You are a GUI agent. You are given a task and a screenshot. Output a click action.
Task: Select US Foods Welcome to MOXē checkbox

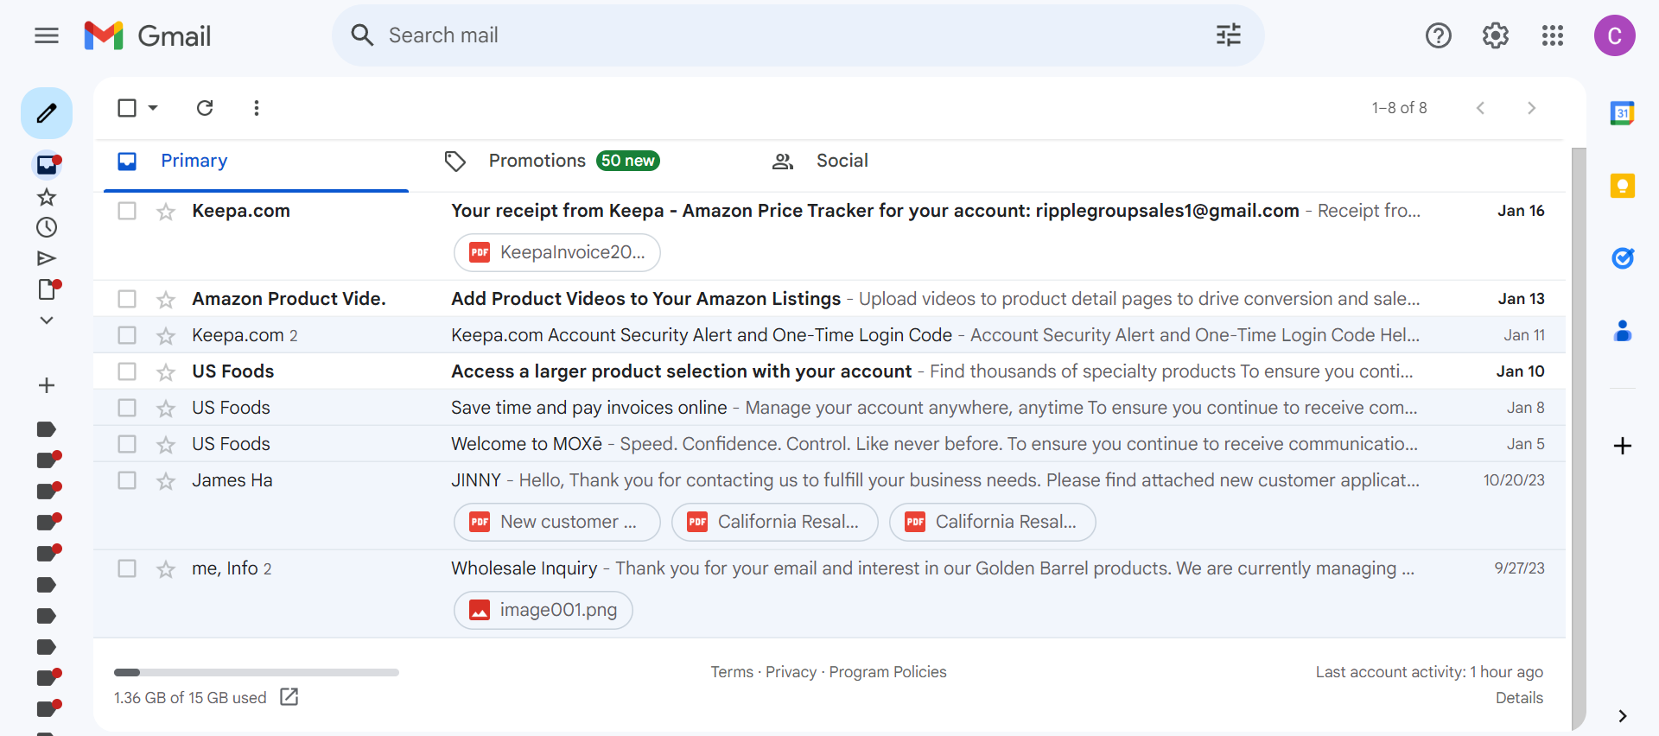(127, 444)
